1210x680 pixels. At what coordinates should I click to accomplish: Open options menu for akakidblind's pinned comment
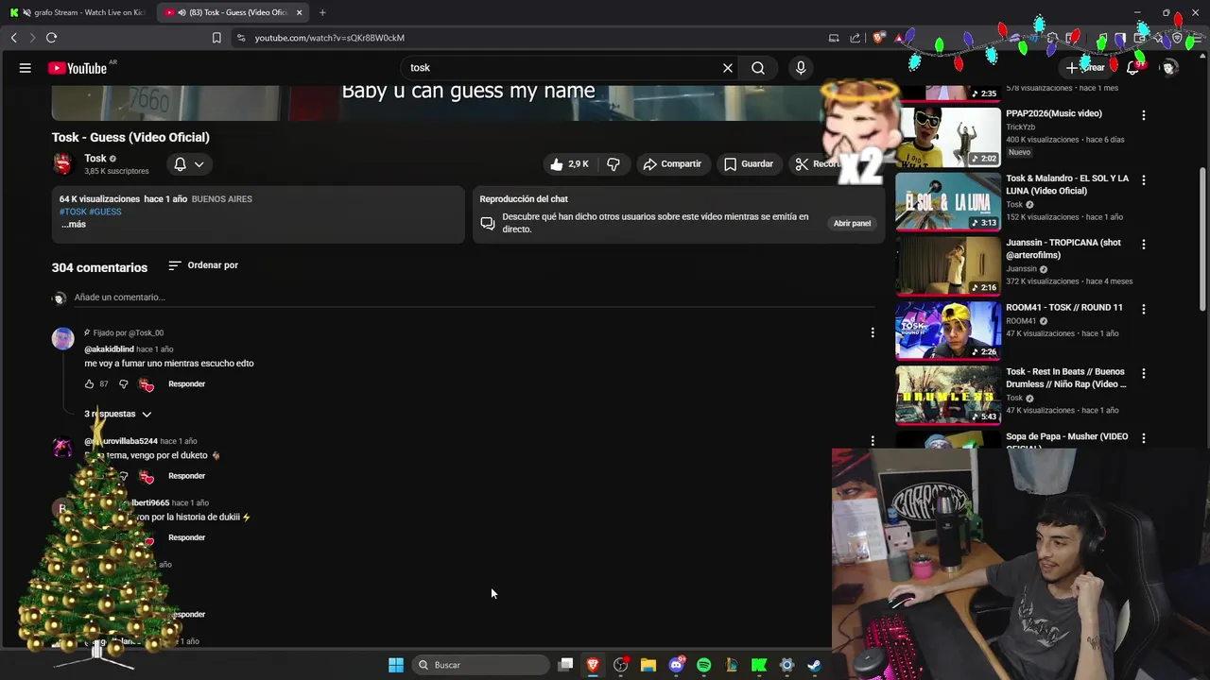coord(873,332)
